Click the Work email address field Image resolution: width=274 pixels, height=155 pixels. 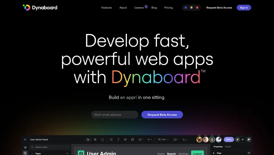click(x=115, y=115)
